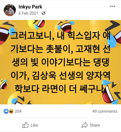Click the curved arrow Share icon
This screenshot has height=132, width=121.
85,125
